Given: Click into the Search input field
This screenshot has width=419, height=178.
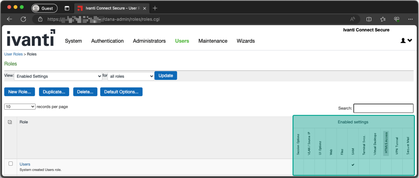Looking at the screenshot, I should (x=383, y=108).
